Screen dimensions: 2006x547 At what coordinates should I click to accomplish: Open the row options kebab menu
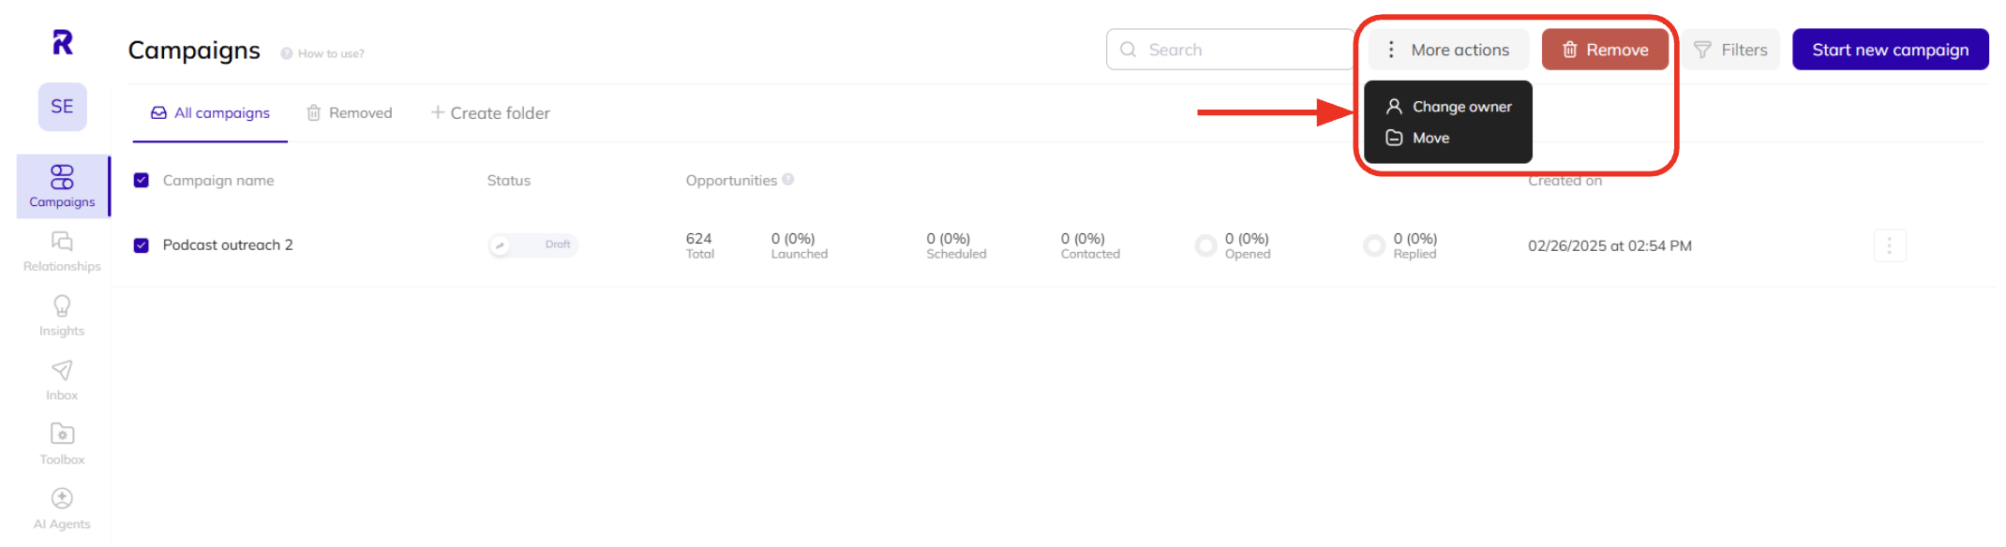[x=1890, y=244]
